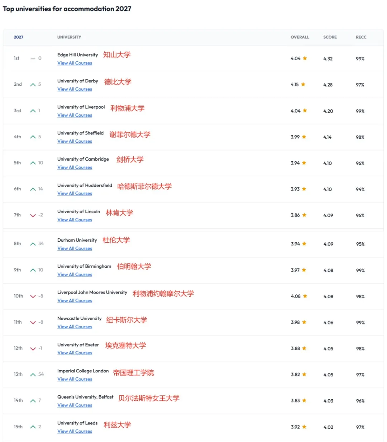Click the red down arrow in the Exeter row
This screenshot has width=387, height=442.
(x=33, y=349)
